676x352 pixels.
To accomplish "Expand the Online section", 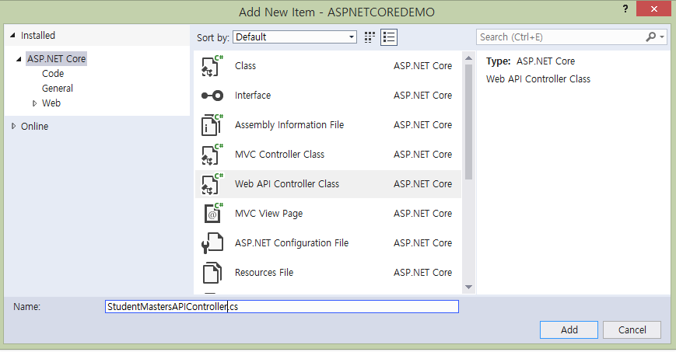I will [x=13, y=126].
